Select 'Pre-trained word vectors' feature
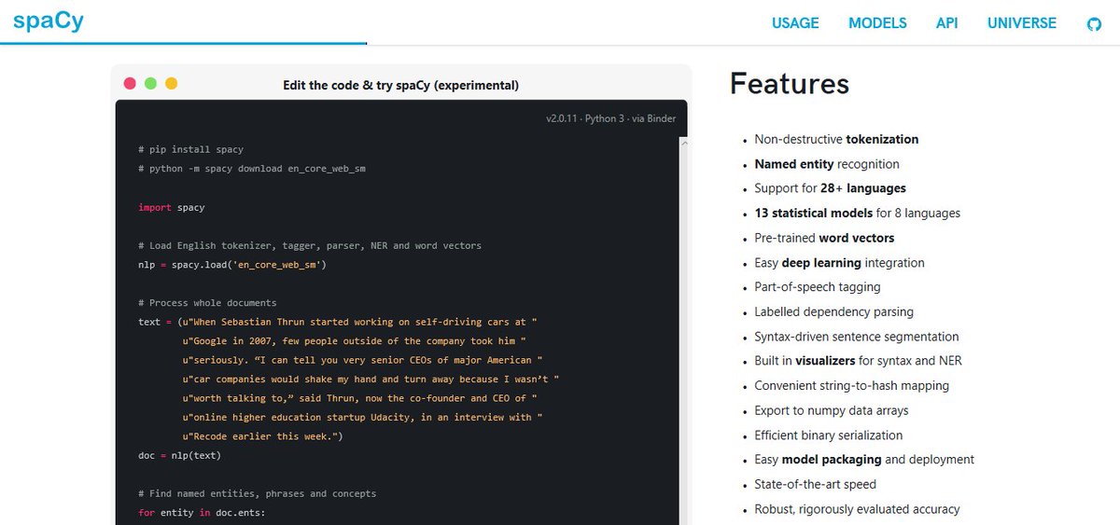 [x=824, y=238]
